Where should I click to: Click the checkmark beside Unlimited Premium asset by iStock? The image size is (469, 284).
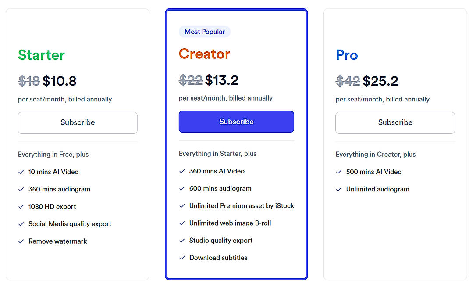click(x=182, y=205)
